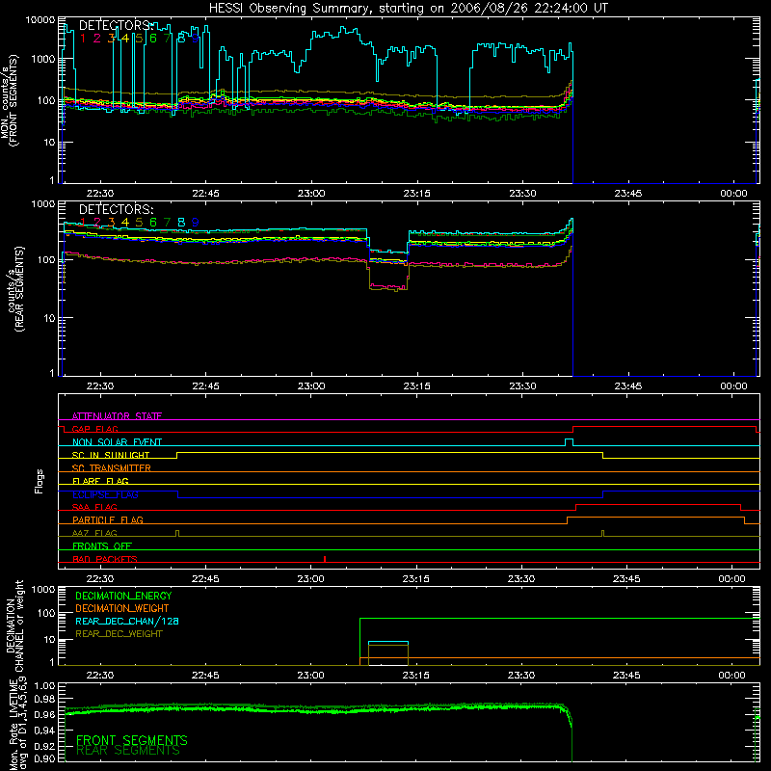Select the ATTENUATOR_STATE flag label

[x=117, y=416]
